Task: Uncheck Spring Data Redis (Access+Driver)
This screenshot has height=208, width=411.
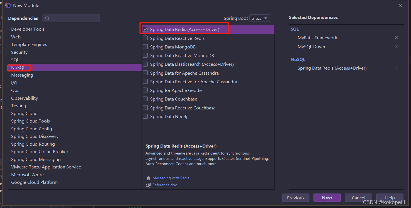Action: (x=145, y=29)
